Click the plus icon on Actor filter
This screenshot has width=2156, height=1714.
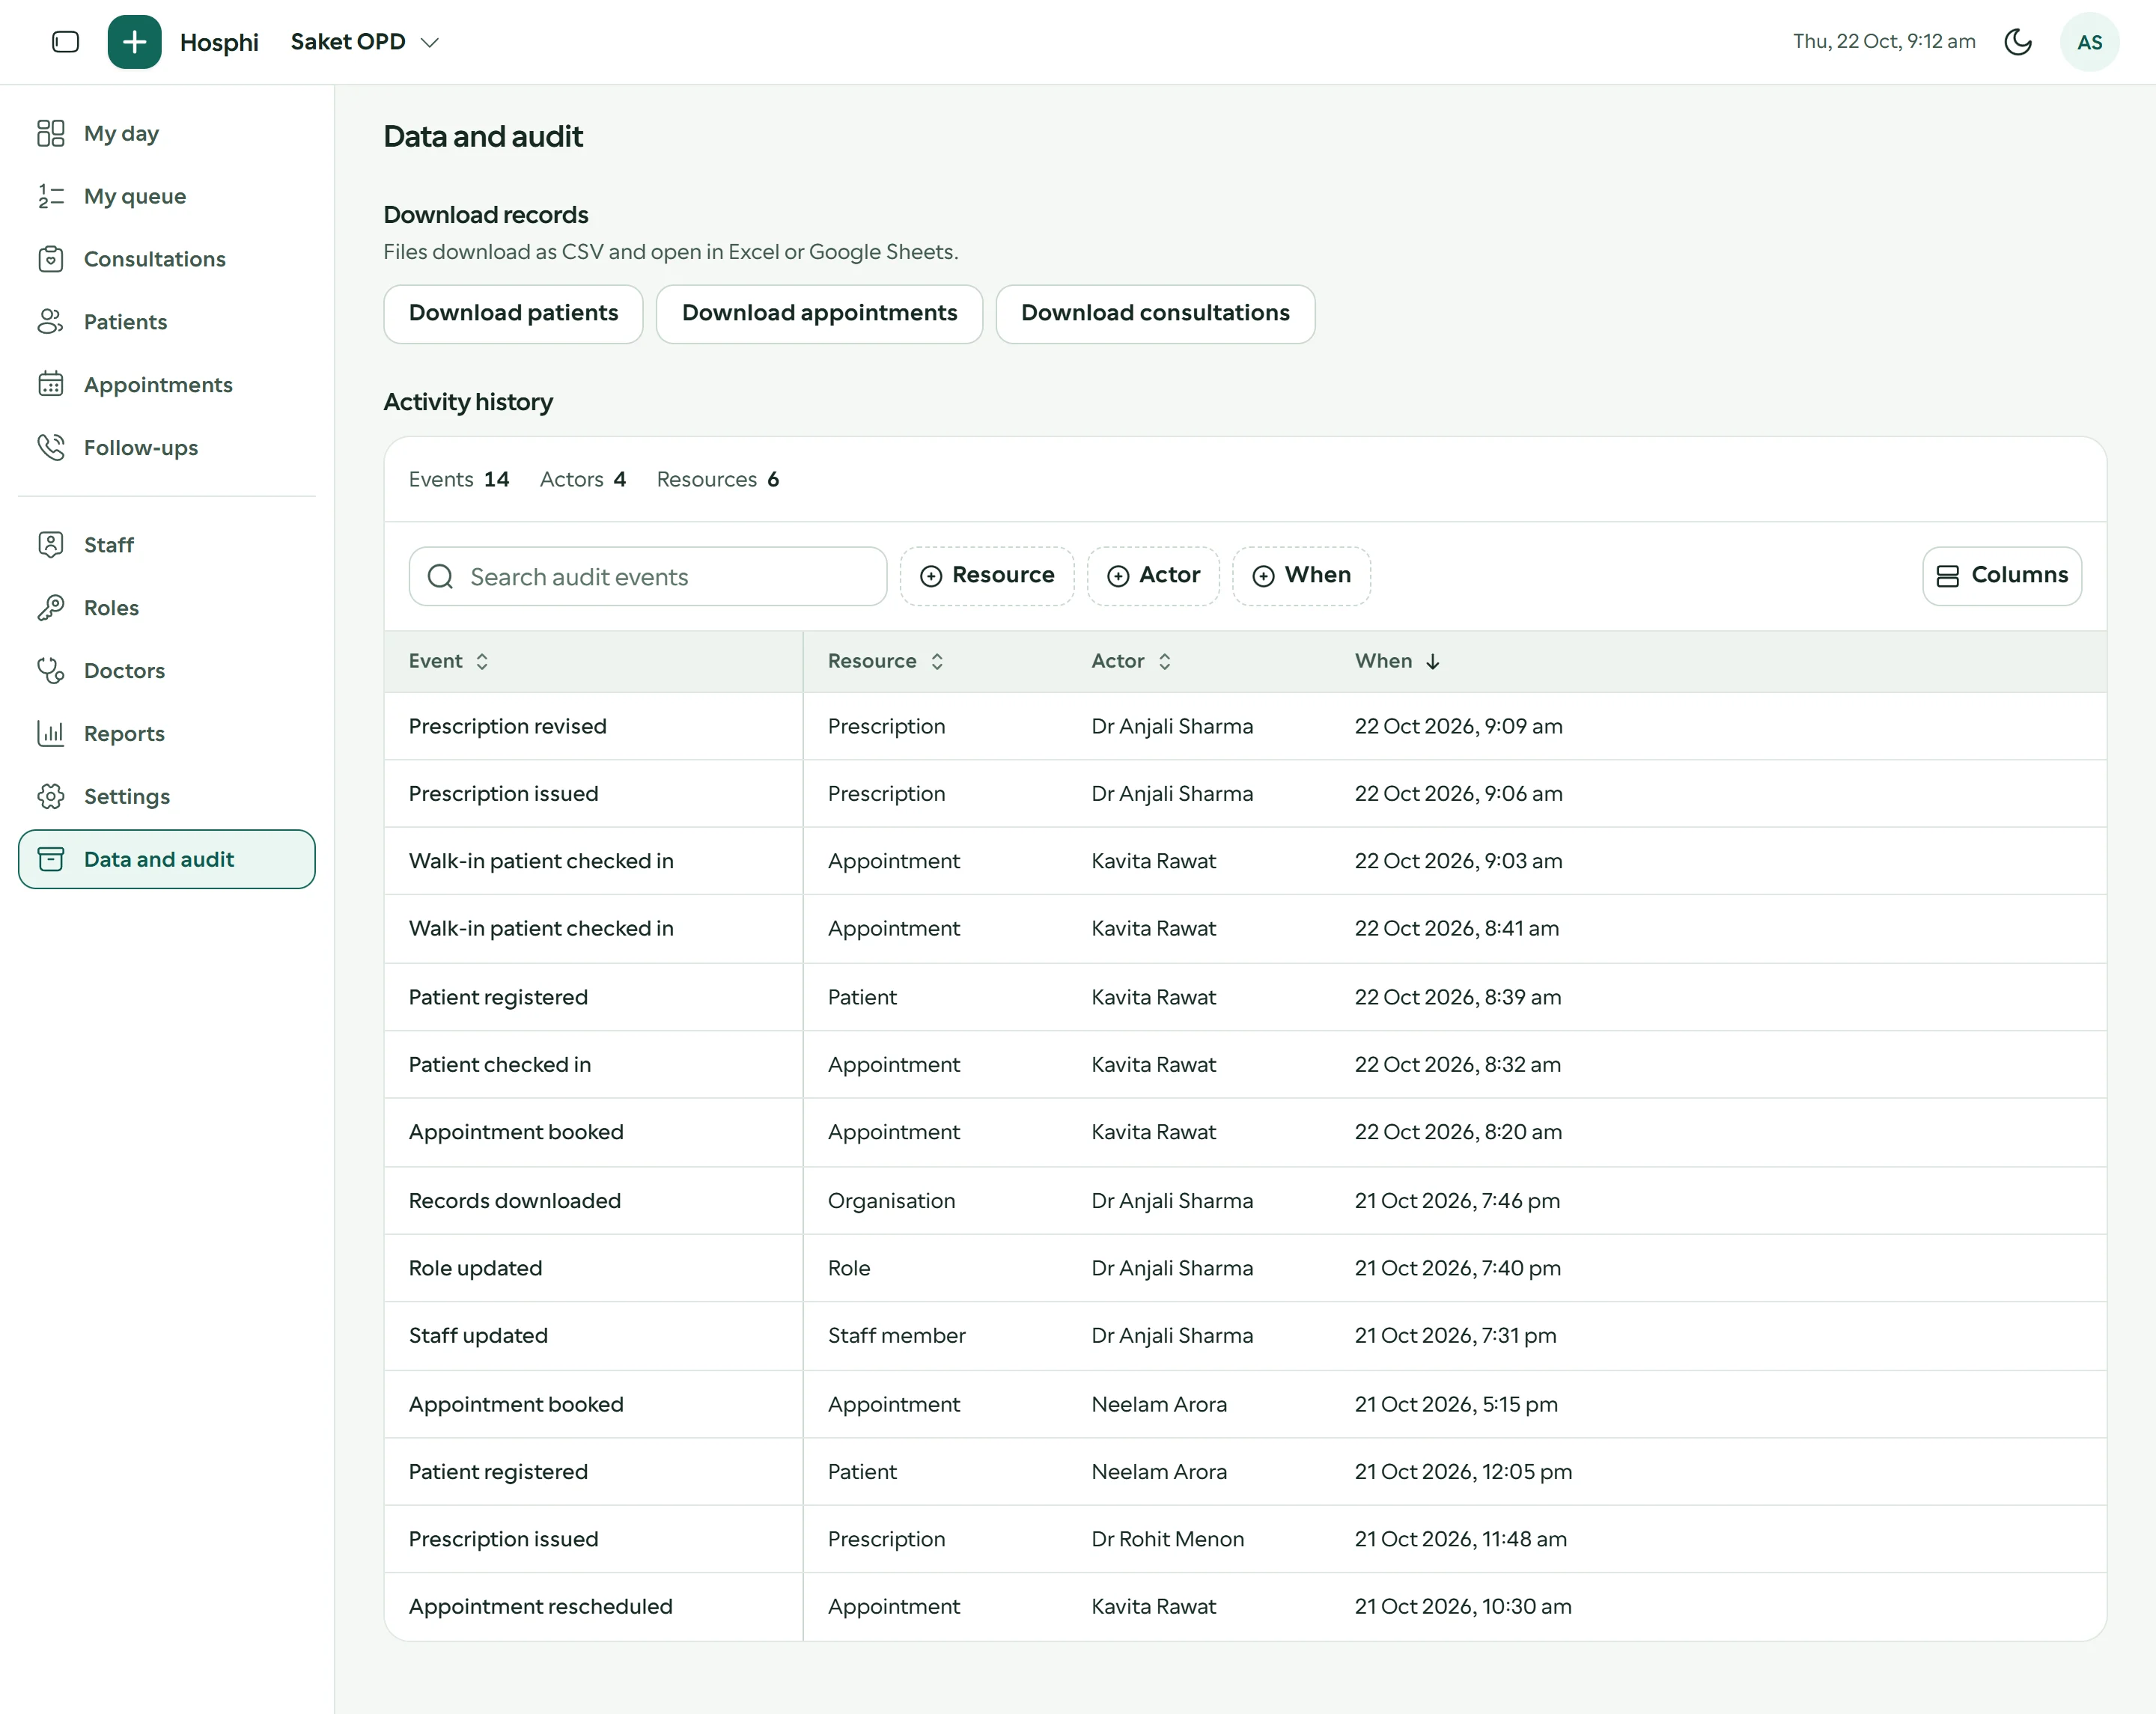[1118, 576]
